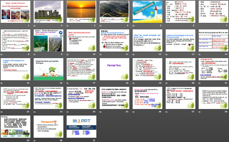Screen dimensions: 229x142
Task: Click the 'Read and choose the correct answer' slide
Action: pyautogui.click(x=82, y=41)
